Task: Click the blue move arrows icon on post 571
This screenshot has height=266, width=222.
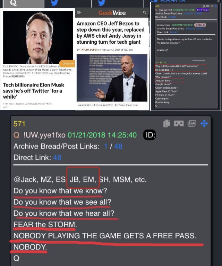Action: 204,123
